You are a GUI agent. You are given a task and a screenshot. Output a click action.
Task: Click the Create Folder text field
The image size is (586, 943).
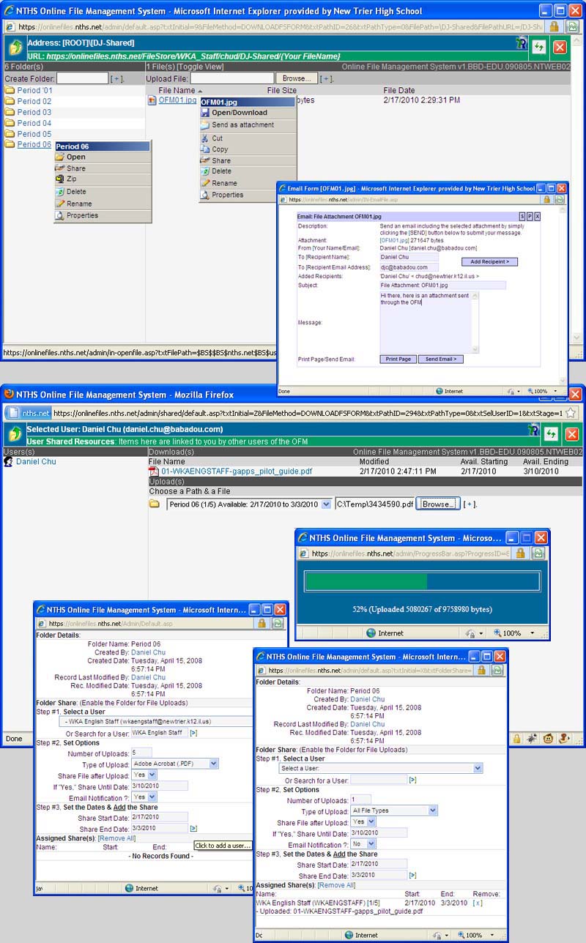(82, 78)
